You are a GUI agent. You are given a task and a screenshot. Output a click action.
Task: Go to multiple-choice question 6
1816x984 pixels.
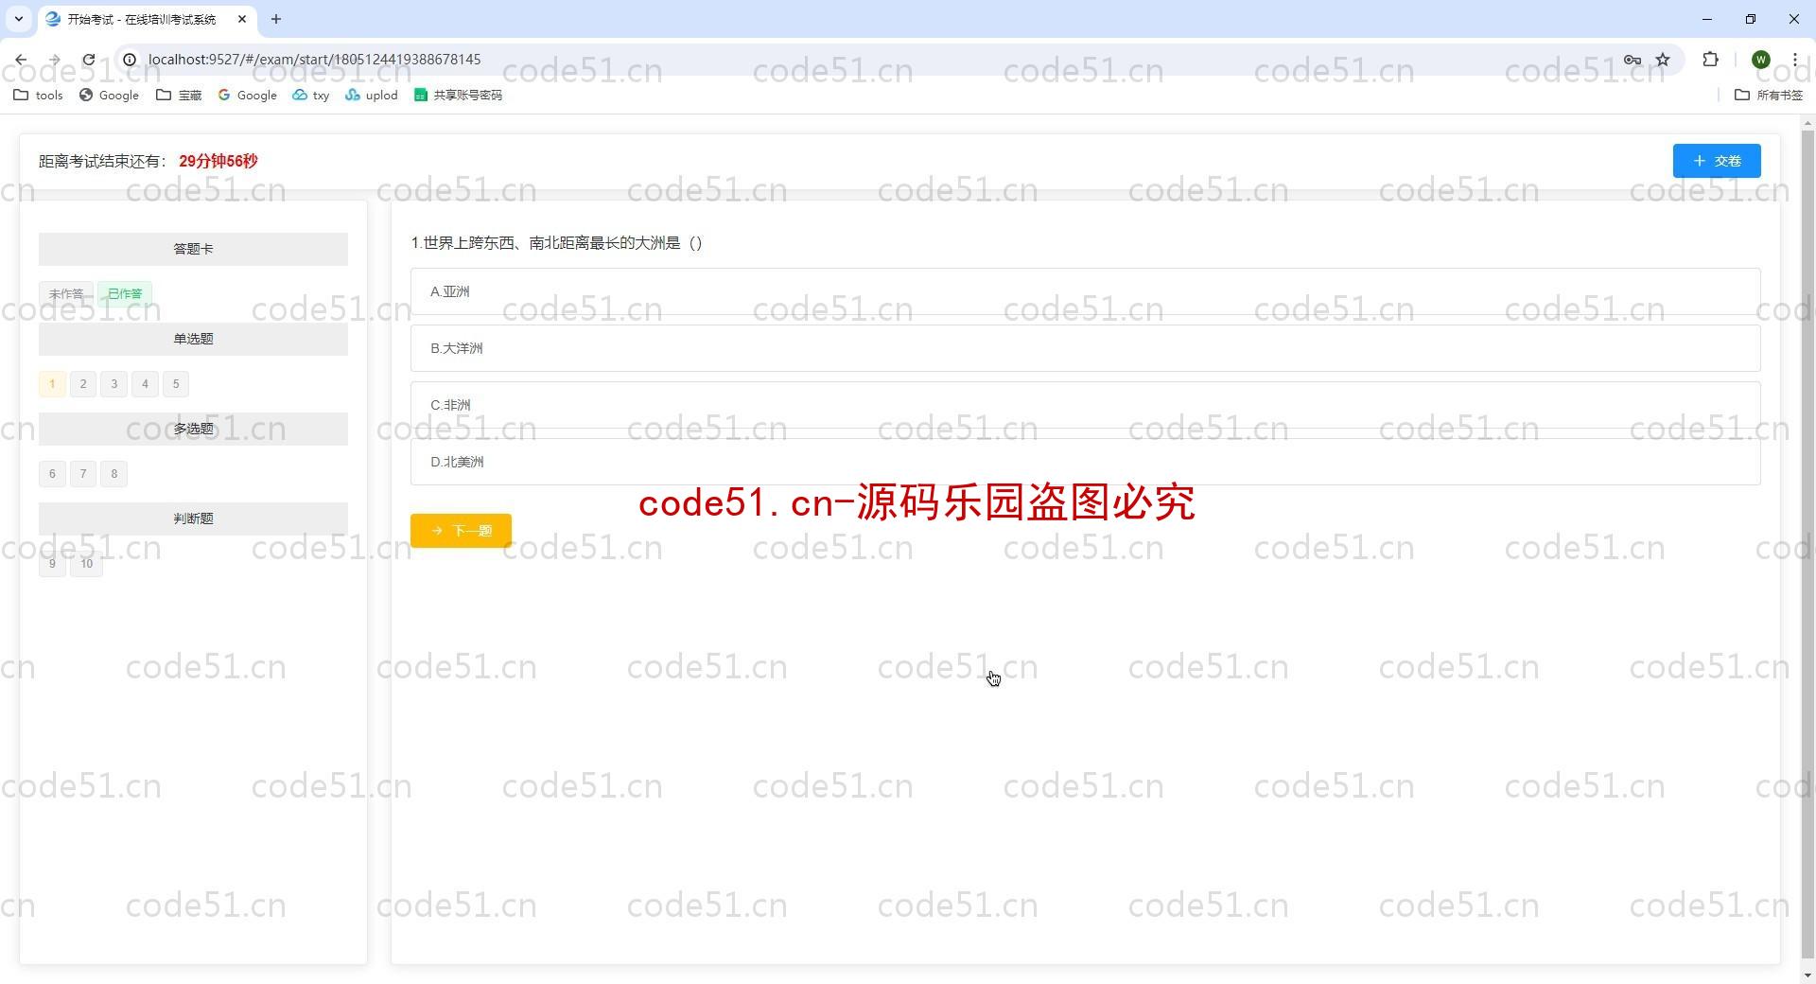[52, 474]
